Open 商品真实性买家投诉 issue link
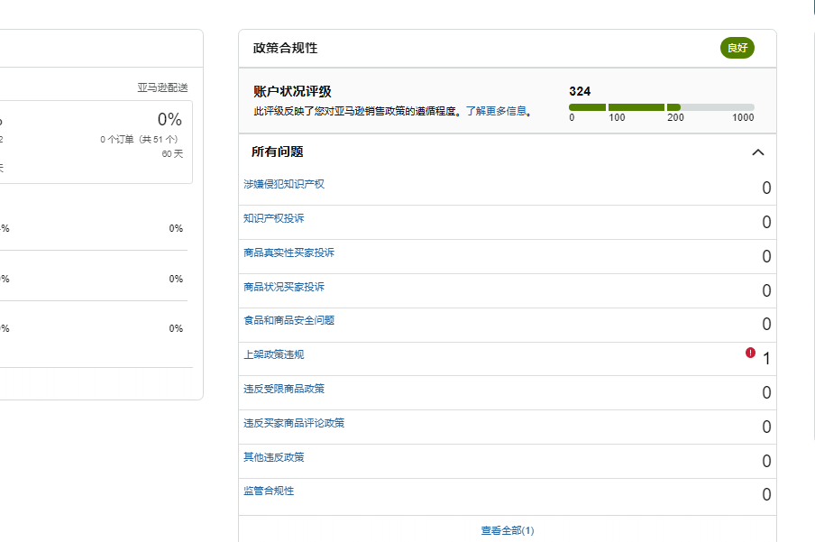 click(288, 253)
